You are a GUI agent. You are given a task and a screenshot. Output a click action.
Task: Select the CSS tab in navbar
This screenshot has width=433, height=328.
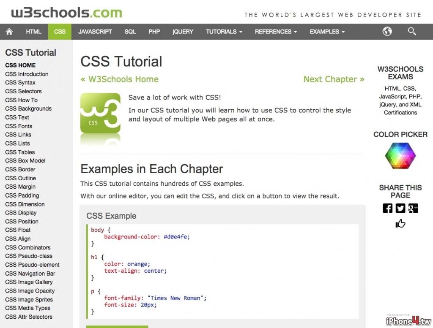(x=60, y=32)
